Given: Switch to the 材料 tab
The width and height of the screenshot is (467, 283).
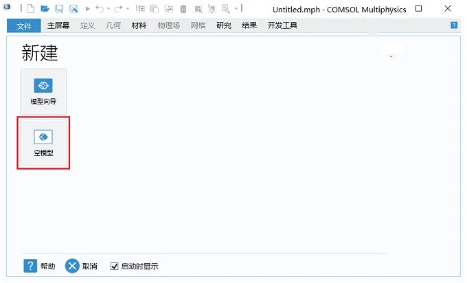Looking at the screenshot, I should (139, 25).
